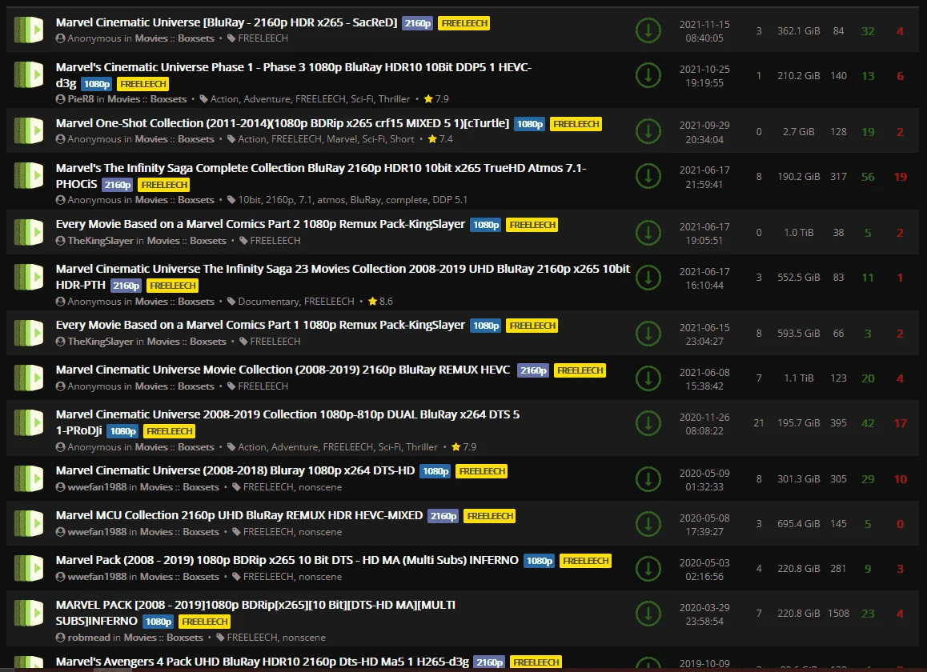Click FREELEECH badge on MCU Movie Collection REMUX HEVC
Image resolution: width=927 pixels, height=672 pixels.
point(580,370)
